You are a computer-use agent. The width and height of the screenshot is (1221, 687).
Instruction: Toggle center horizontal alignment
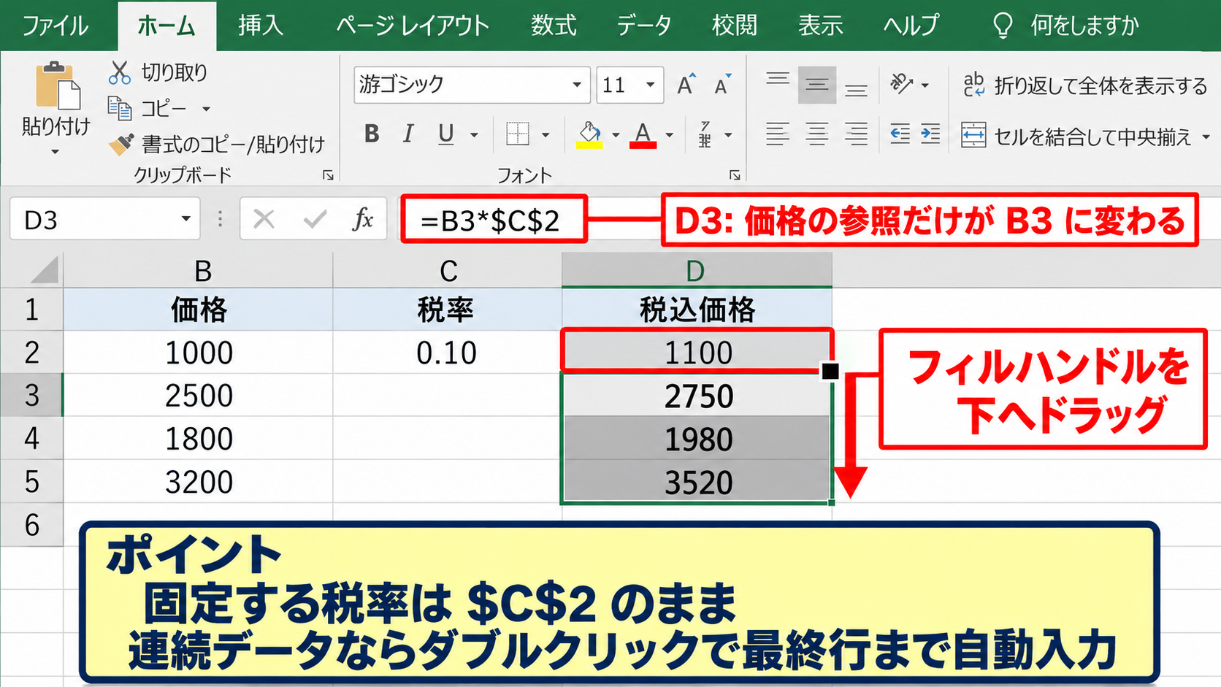pyautogui.click(x=816, y=134)
